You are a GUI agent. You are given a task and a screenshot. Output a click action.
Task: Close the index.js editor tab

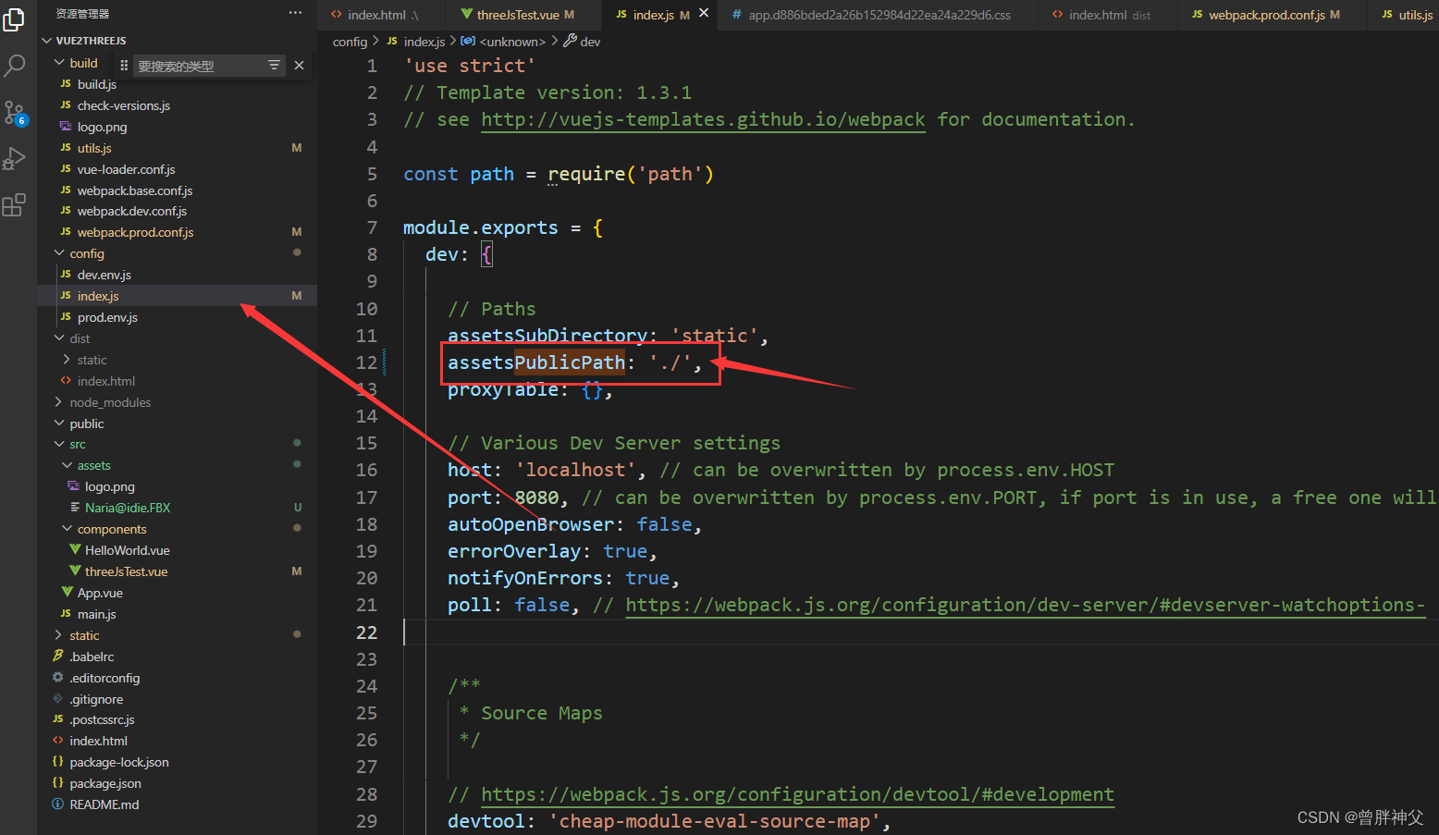coord(704,13)
